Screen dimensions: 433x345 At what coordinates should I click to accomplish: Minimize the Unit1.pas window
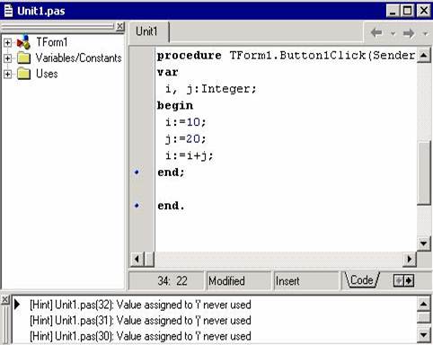pyautogui.click(x=393, y=11)
